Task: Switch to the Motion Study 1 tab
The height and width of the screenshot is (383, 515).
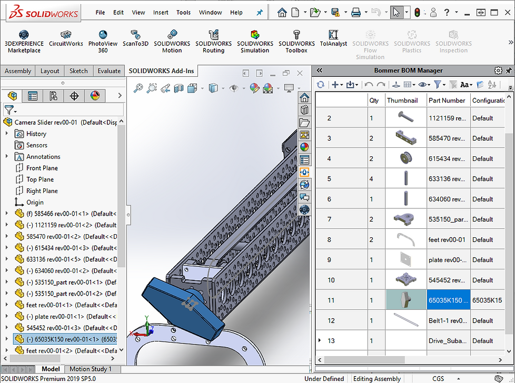Action: tap(92, 369)
